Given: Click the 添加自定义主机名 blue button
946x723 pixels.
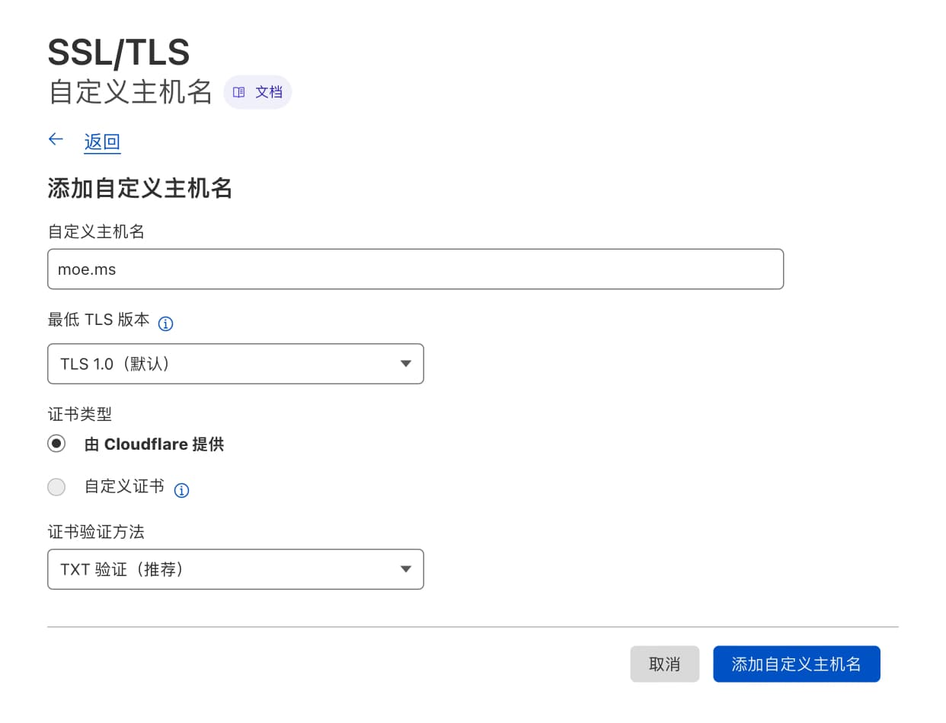Looking at the screenshot, I should pyautogui.click(x=796, y=664).
